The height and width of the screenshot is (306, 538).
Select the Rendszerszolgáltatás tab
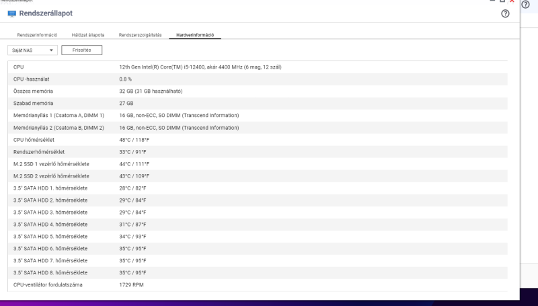[x=140, y=35]
